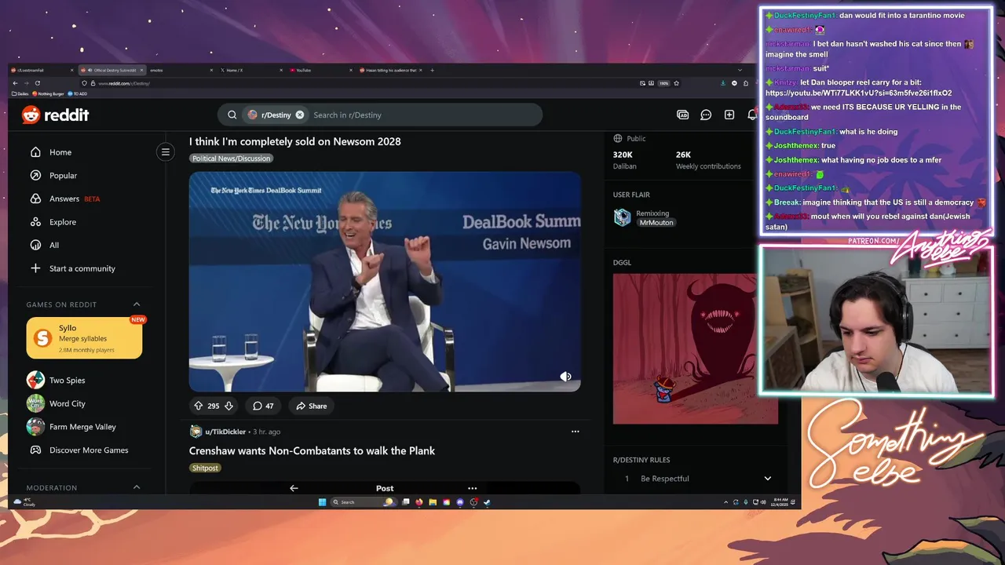Collapse the Moderation section
This screenshot has height=565, width=1005.
[137, 487]
